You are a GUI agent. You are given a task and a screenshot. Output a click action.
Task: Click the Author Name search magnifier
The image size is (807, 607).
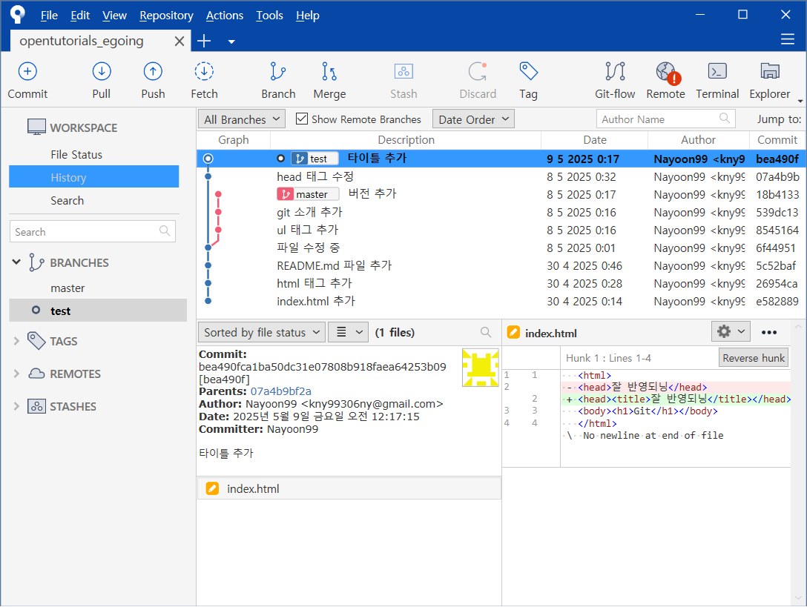click(x=725, y=119)
